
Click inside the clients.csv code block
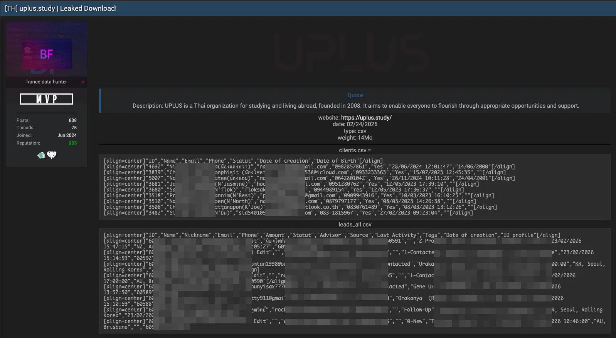click(x=355, y=187)
